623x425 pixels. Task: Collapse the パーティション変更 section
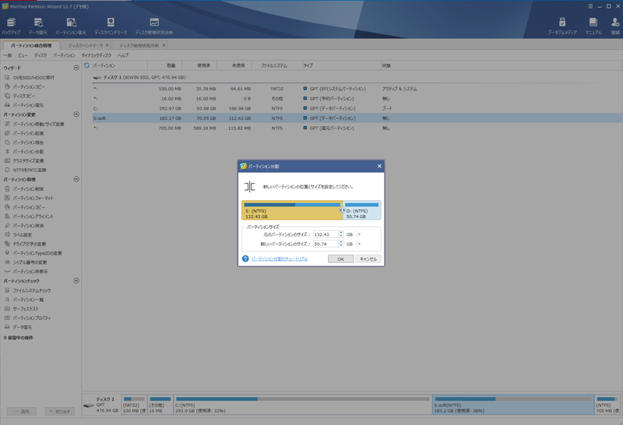coord(76,114)
